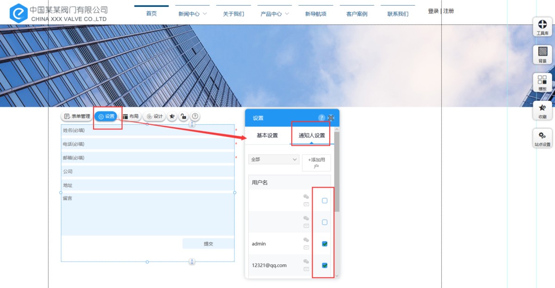Viewport: 555px width, 288px height.
Task: Click the help icon in the 设置 panel header
Action: (x=321, y=118)
